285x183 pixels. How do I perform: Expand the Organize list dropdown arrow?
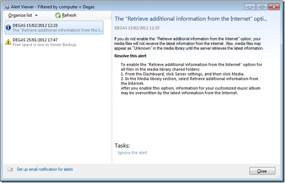pyautogui.click(x=36, y=16)
